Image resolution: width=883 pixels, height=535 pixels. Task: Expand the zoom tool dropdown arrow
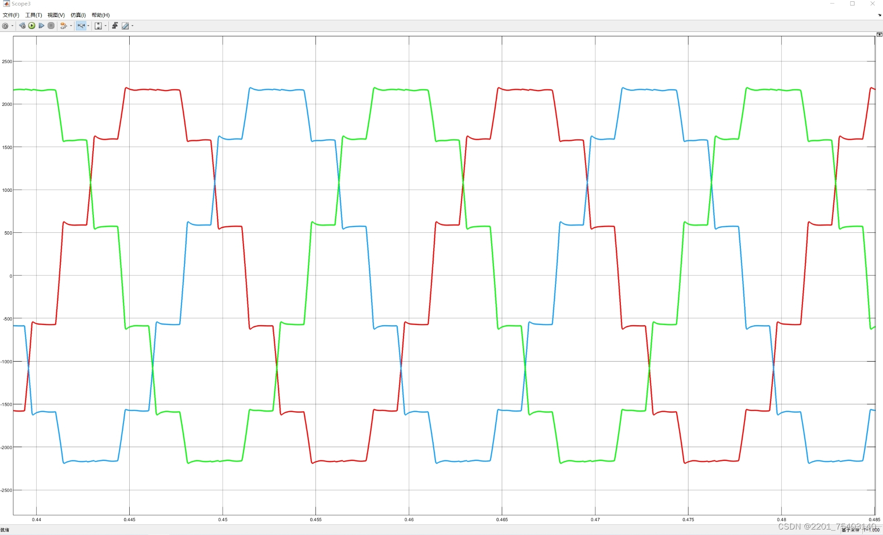(88, 26)
